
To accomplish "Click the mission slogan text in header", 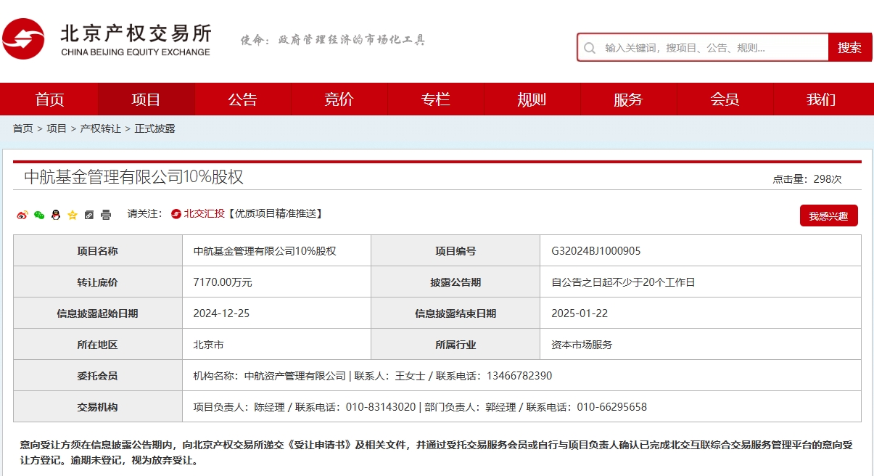I will [x=333, y=40].
